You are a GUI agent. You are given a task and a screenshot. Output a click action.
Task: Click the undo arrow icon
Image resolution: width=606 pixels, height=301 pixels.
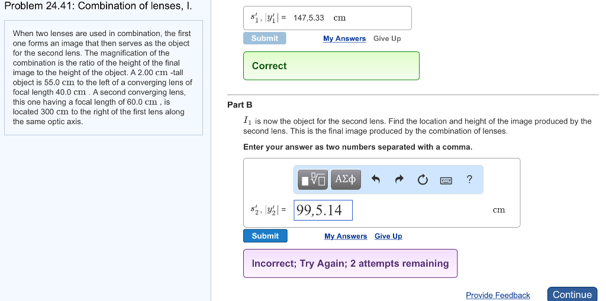coord(375,180)
